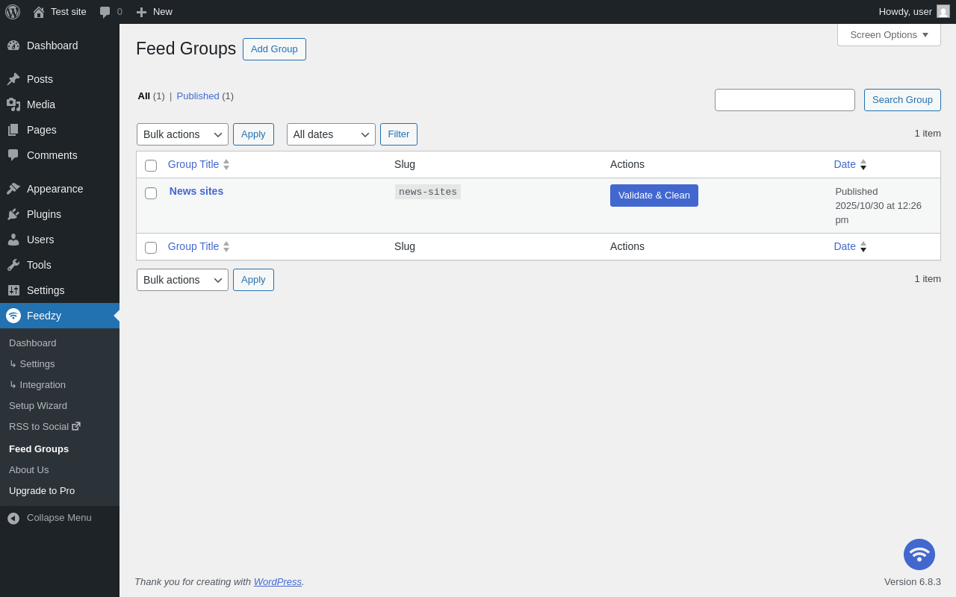Click the WordPress logo icon

pos(13,12)
